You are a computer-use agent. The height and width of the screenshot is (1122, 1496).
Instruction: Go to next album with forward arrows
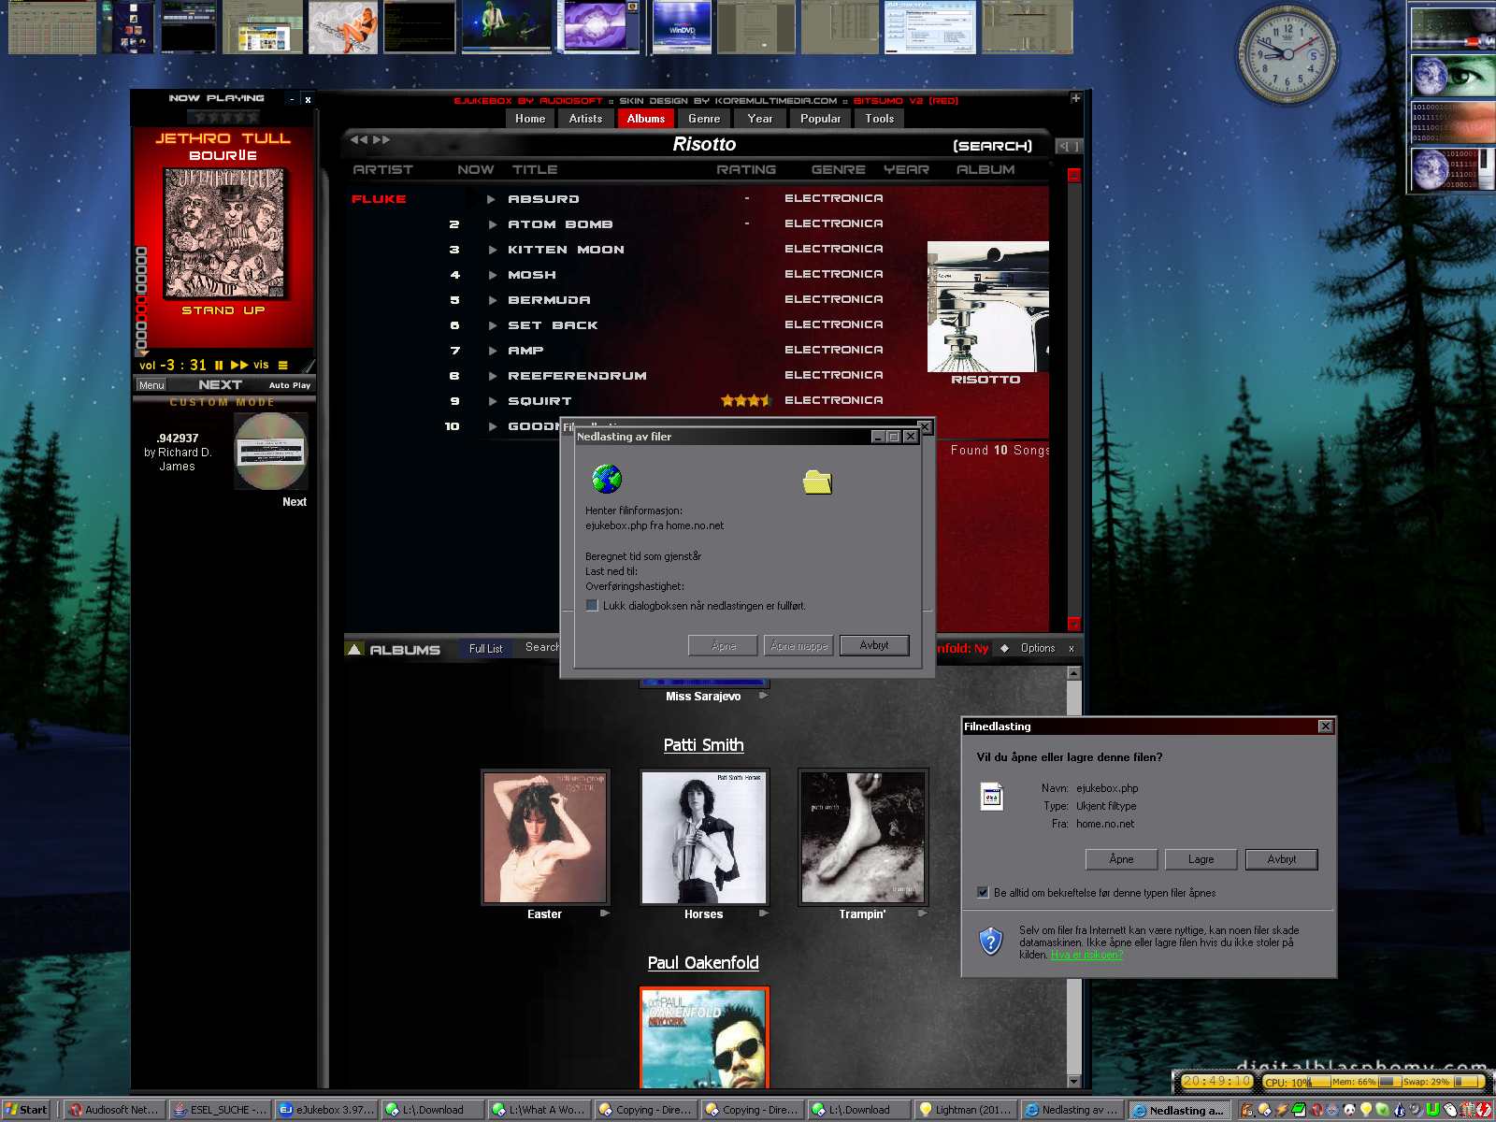click(x=381, y=140)
